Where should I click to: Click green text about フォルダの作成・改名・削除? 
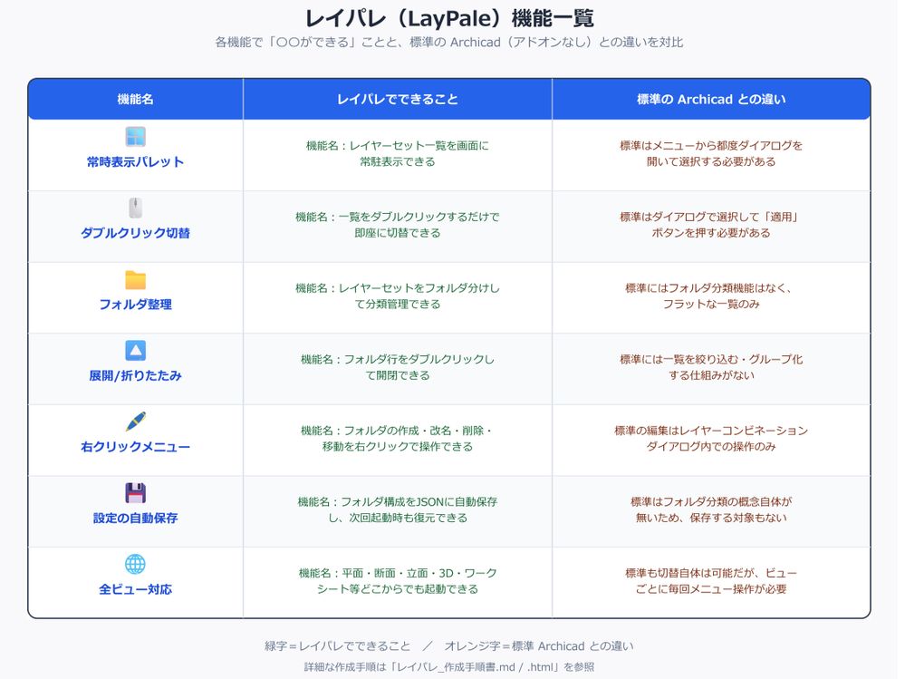(398, 439)
